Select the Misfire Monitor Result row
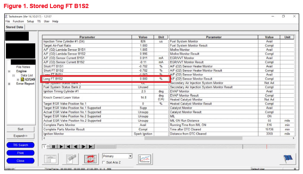 pos(231,54)
